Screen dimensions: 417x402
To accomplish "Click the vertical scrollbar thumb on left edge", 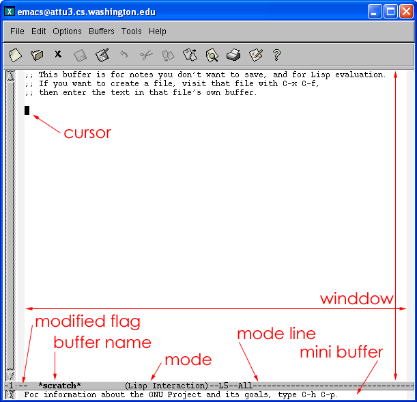I will point(11,226).
